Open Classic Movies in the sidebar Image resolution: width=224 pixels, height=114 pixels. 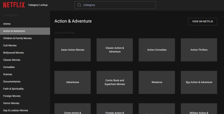12,60
